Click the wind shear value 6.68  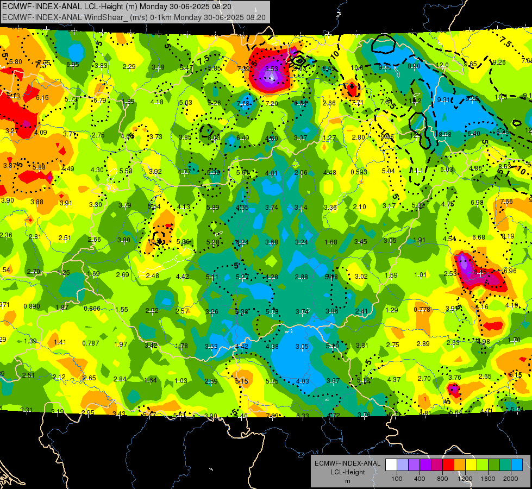click(x=479, y=237)
